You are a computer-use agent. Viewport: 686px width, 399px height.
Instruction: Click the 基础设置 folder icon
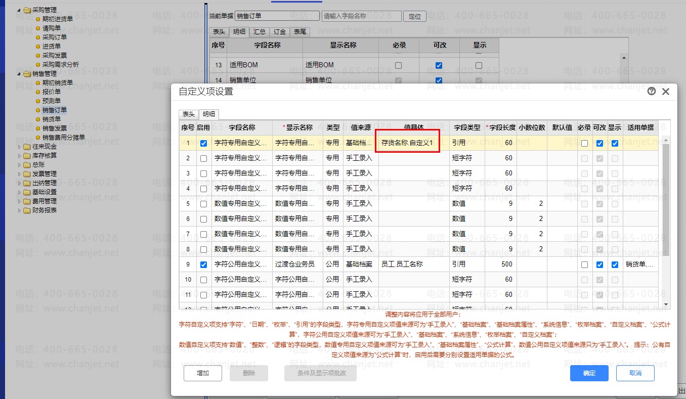click(x=27, y=192)
